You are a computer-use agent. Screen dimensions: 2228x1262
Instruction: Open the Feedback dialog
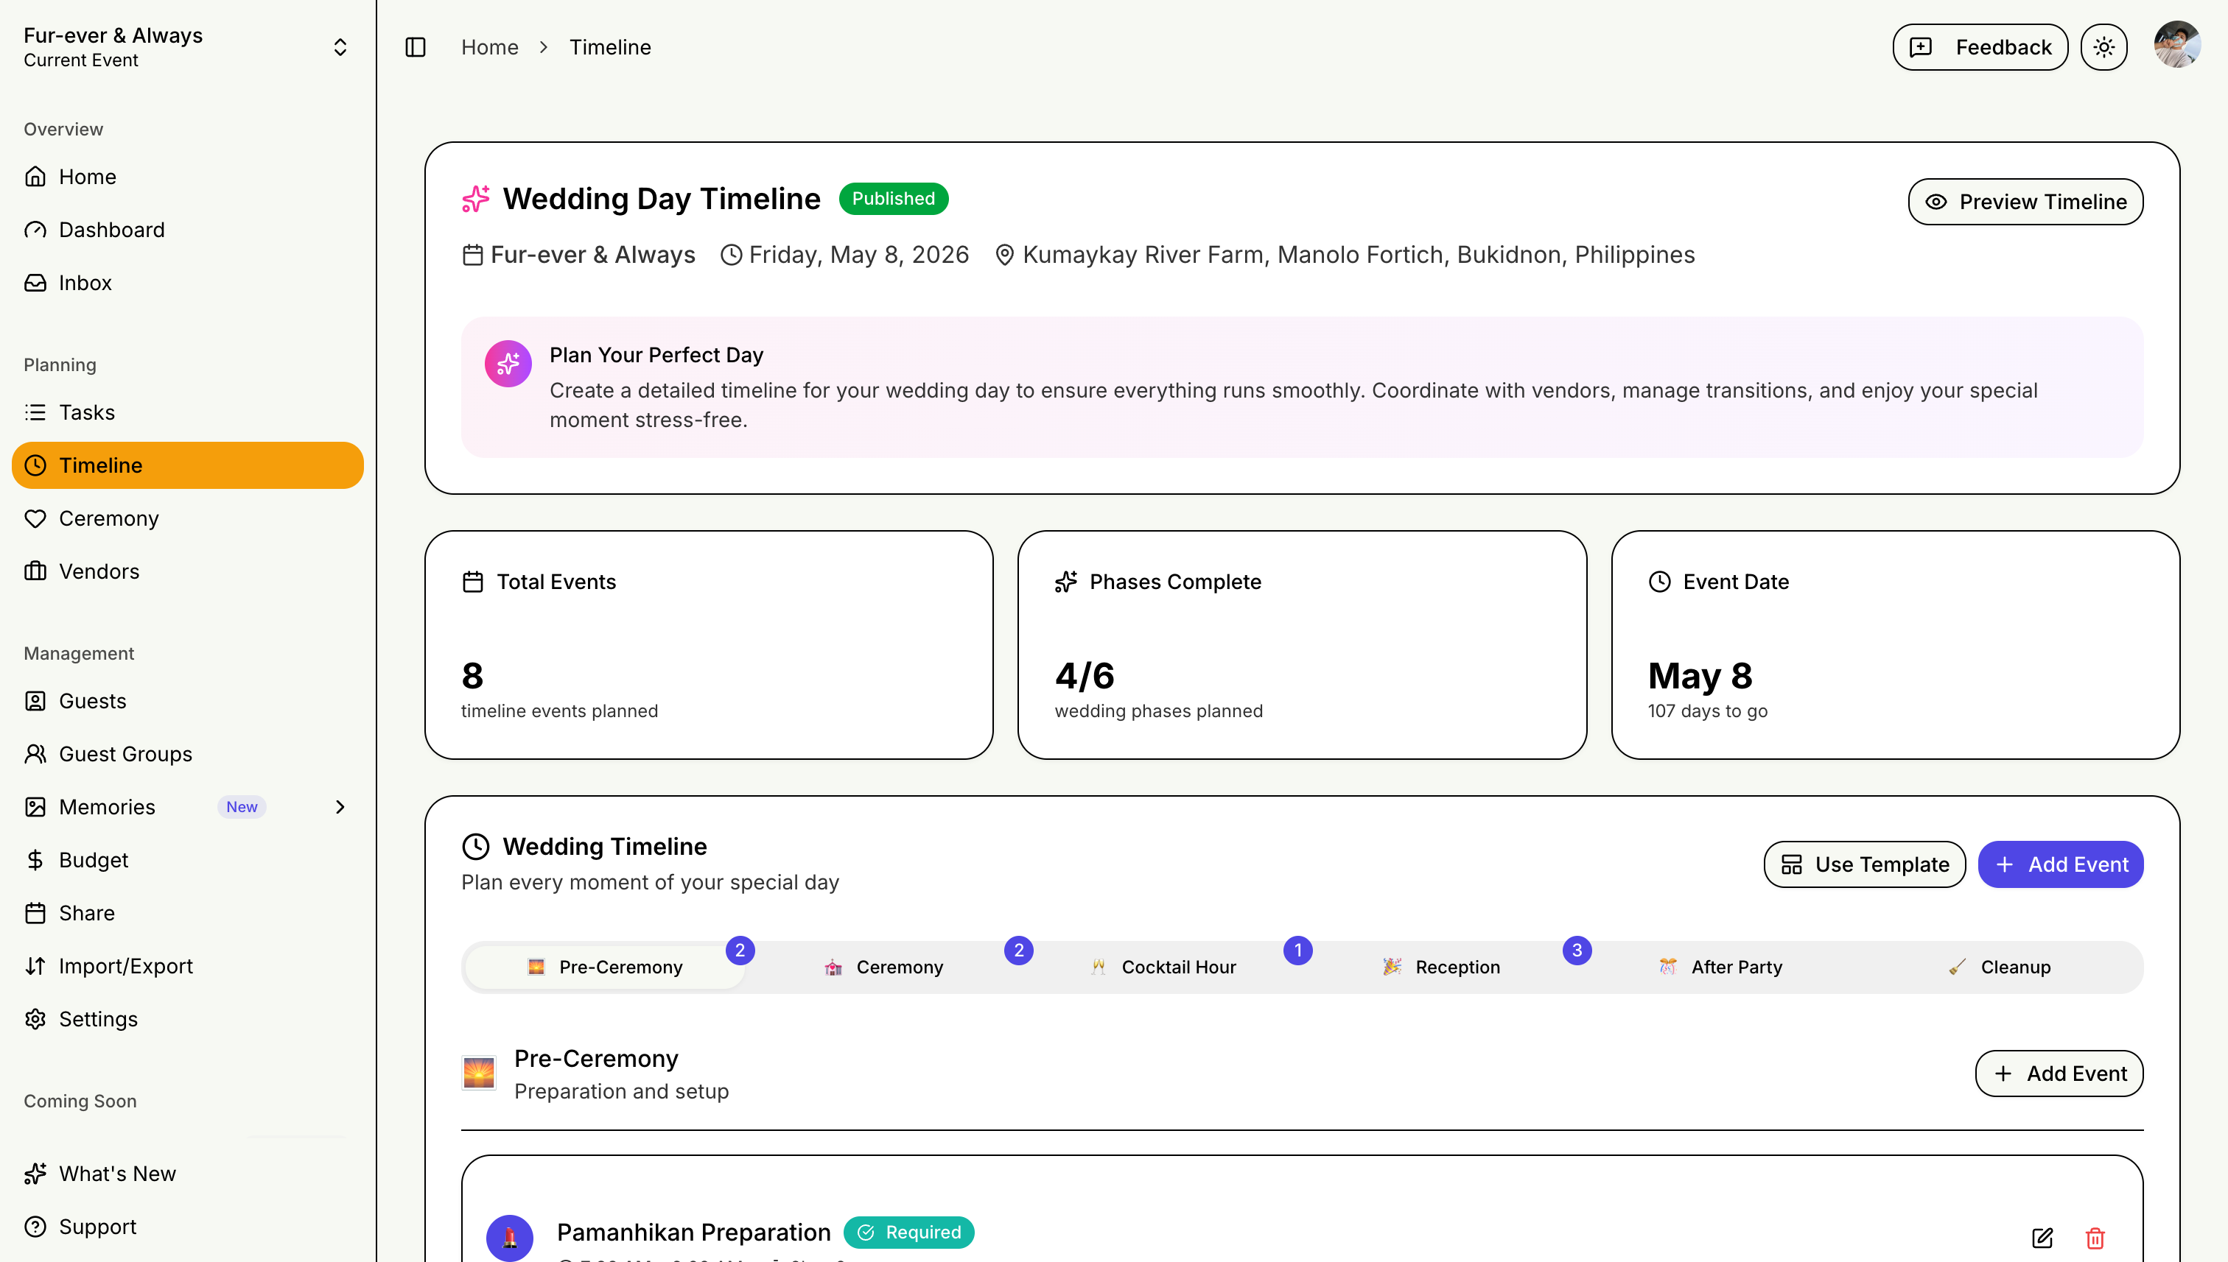(1980, 47)
